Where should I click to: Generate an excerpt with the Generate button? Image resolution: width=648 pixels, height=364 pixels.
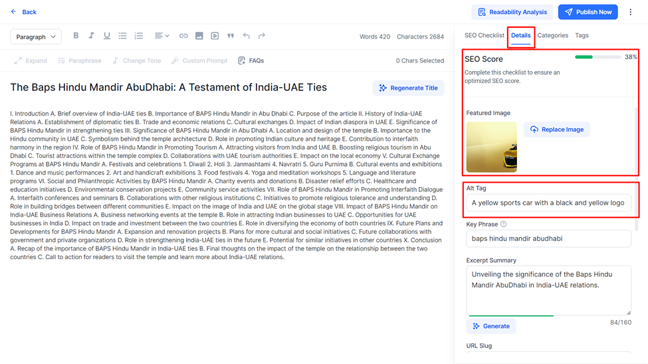coord(491,326)
